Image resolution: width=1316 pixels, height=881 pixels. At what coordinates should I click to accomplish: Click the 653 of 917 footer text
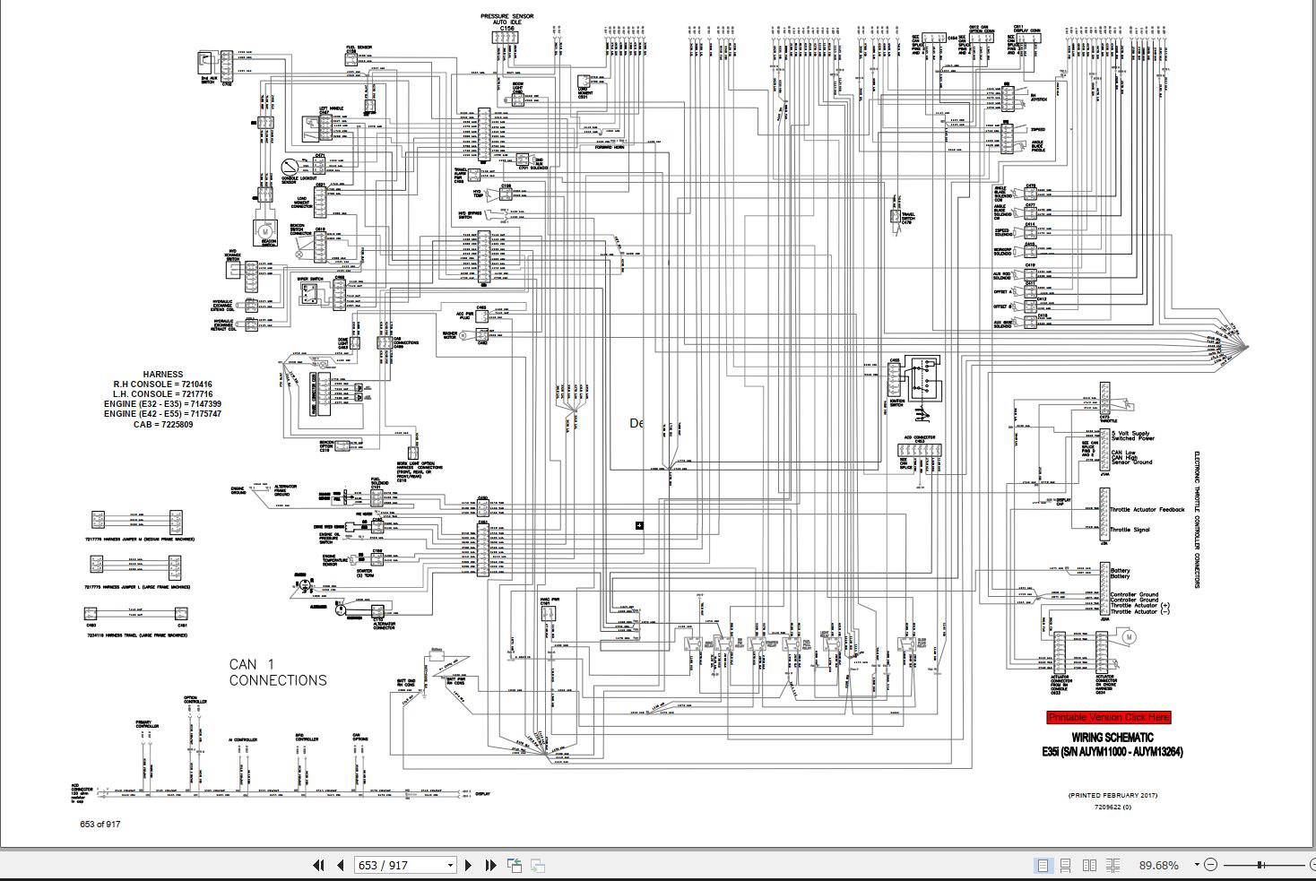[x=100, y=825]
